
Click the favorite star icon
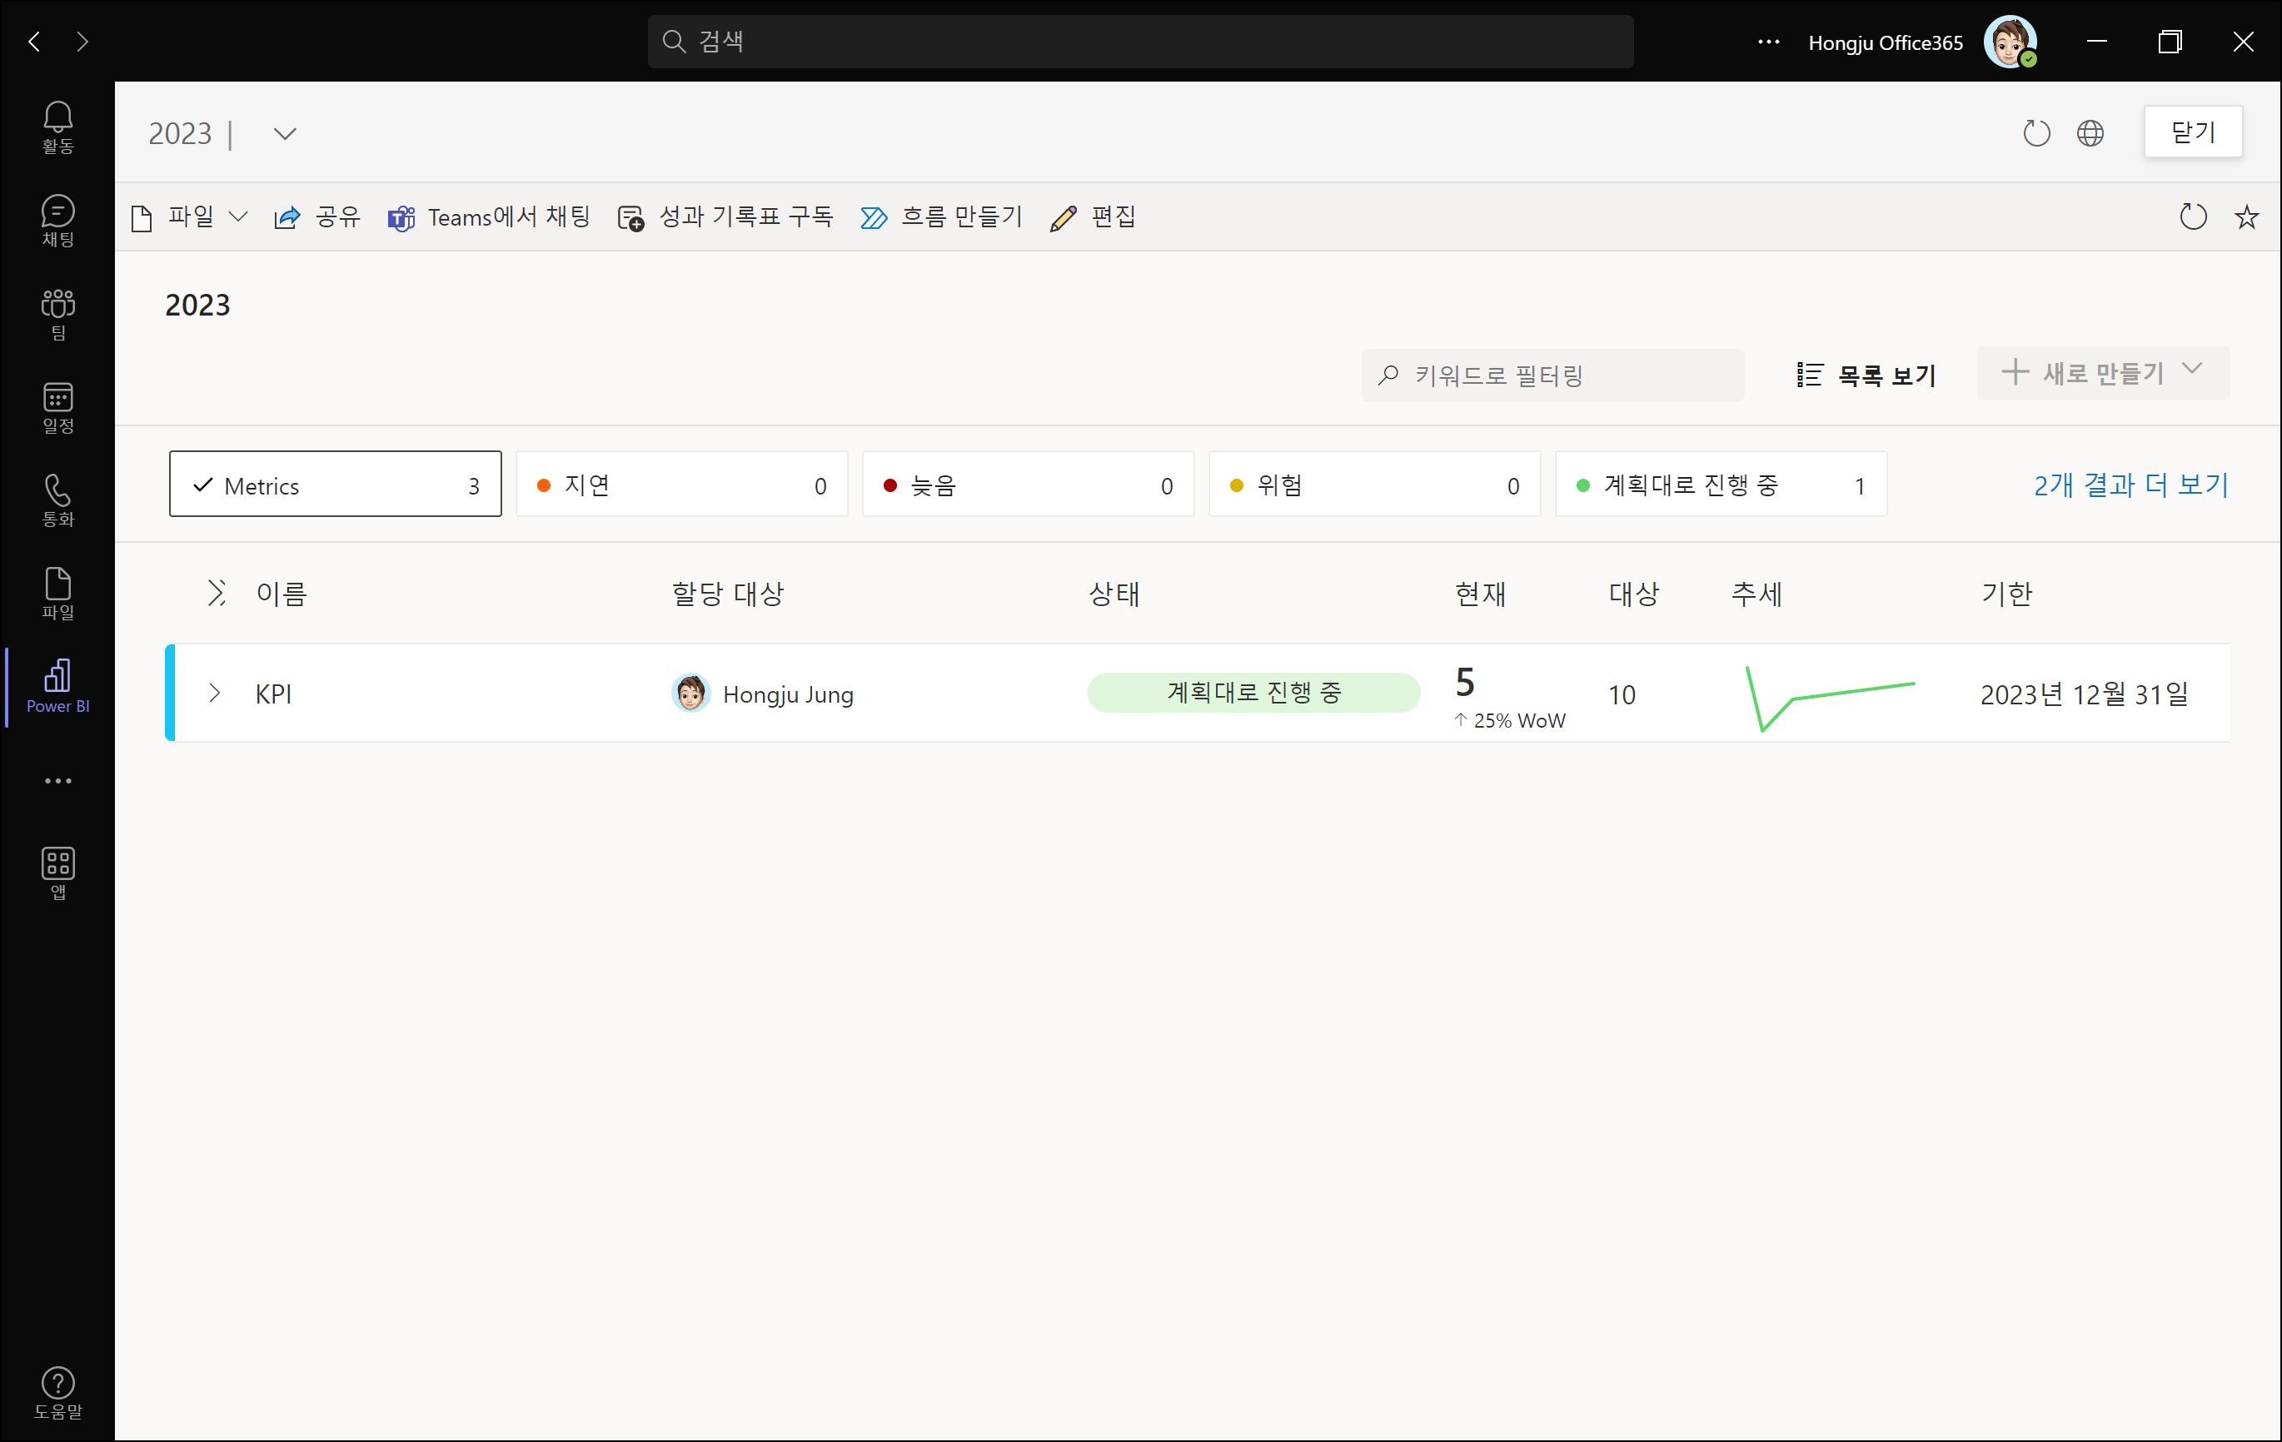point(2246,217)
